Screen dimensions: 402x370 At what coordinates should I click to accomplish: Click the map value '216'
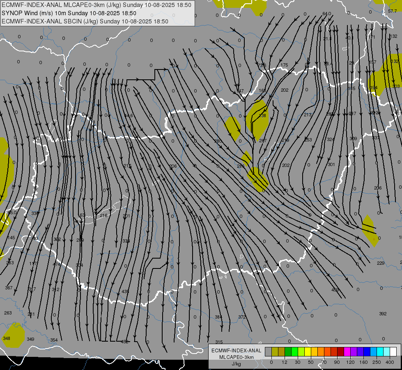(103, 215)
